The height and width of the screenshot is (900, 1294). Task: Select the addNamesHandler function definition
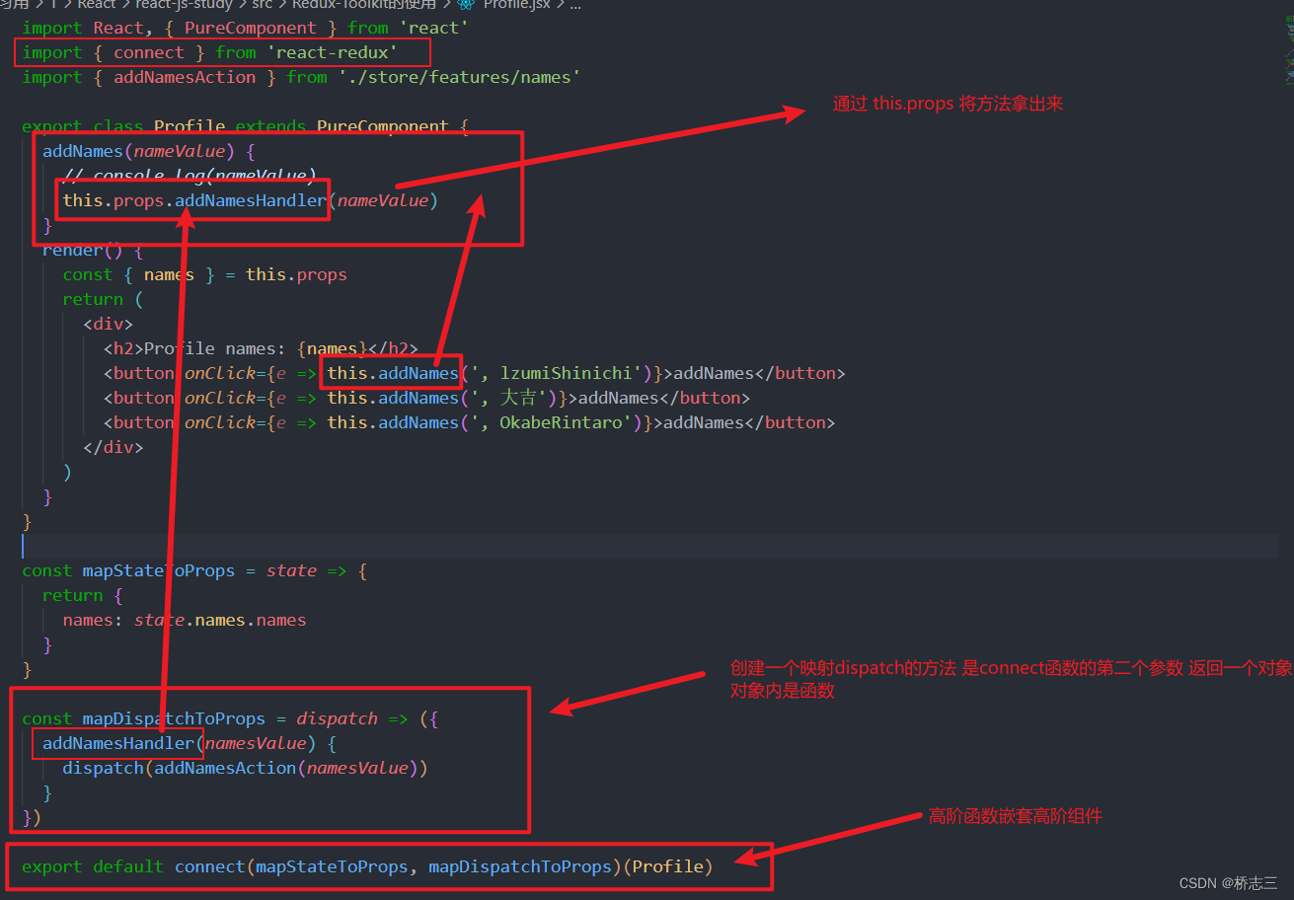116,743
